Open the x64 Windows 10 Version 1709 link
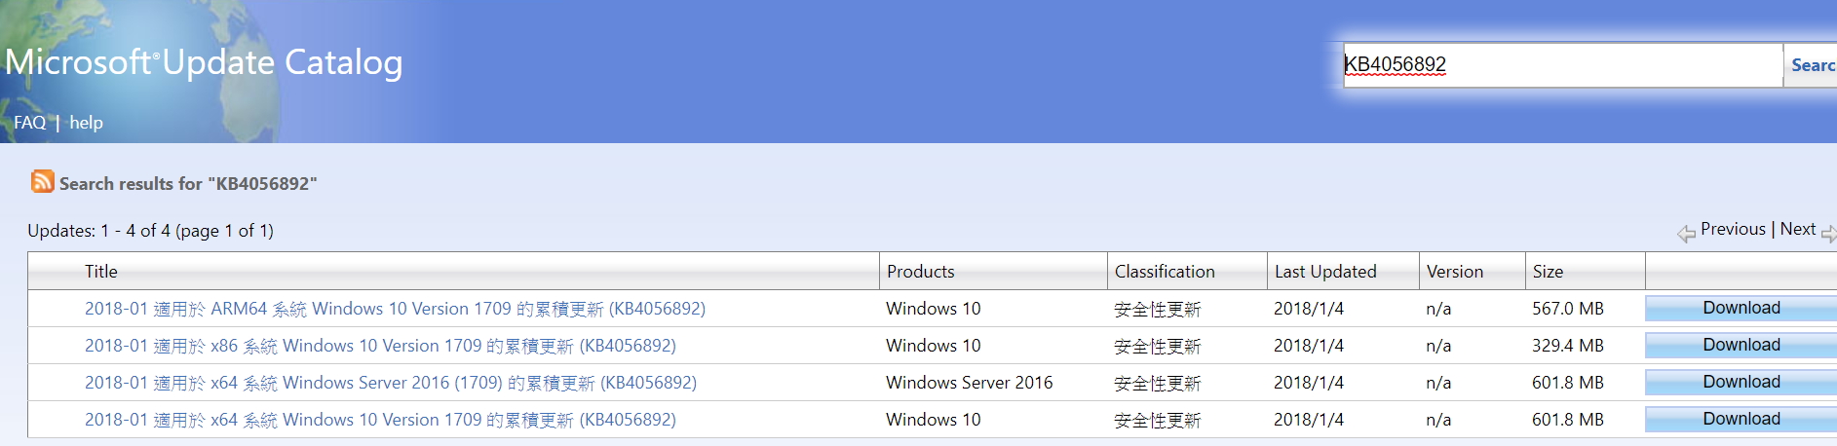The height and width of the screenshot is (446, 1837). 380,420
